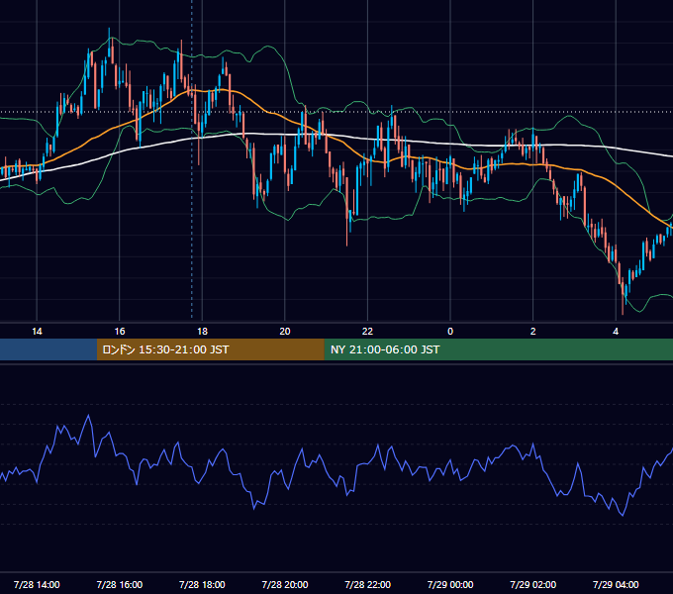Click the 2 hour axis label
673x594 pixels.
533,332
